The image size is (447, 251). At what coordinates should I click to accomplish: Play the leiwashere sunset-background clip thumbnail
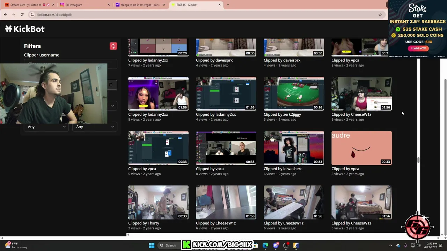(294, 148)
